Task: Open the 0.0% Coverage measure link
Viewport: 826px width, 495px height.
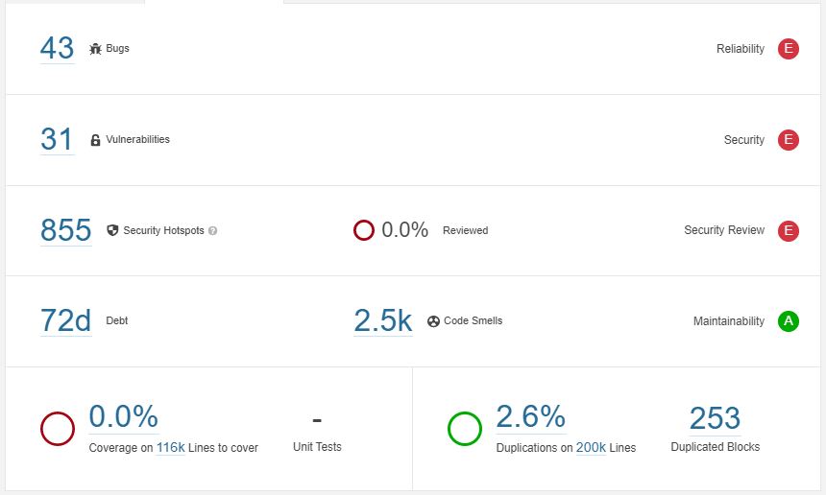Action: [x=123, y=416]
